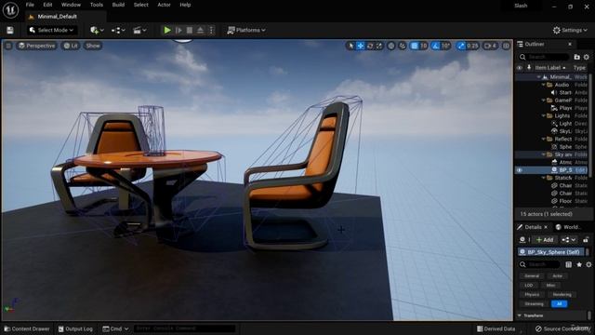Click the Stop play session button
The height and width of the screenshot is (335, 595).
click(x=190, y=30)
